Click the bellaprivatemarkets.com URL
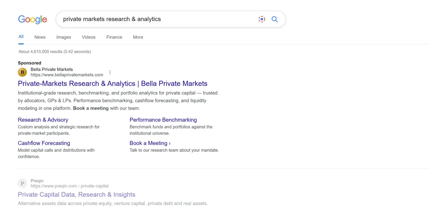This screenshot has height=220, width=447. point(67,75)
